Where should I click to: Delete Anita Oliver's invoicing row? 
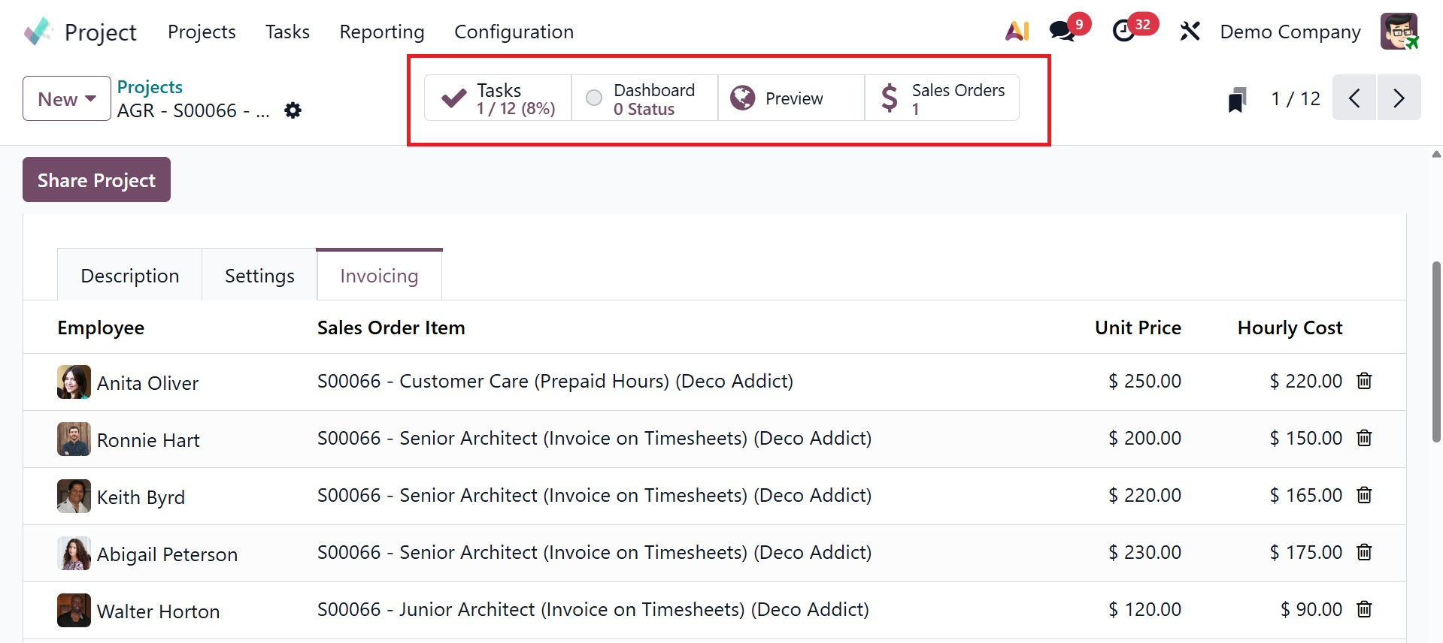point(1364,381)
